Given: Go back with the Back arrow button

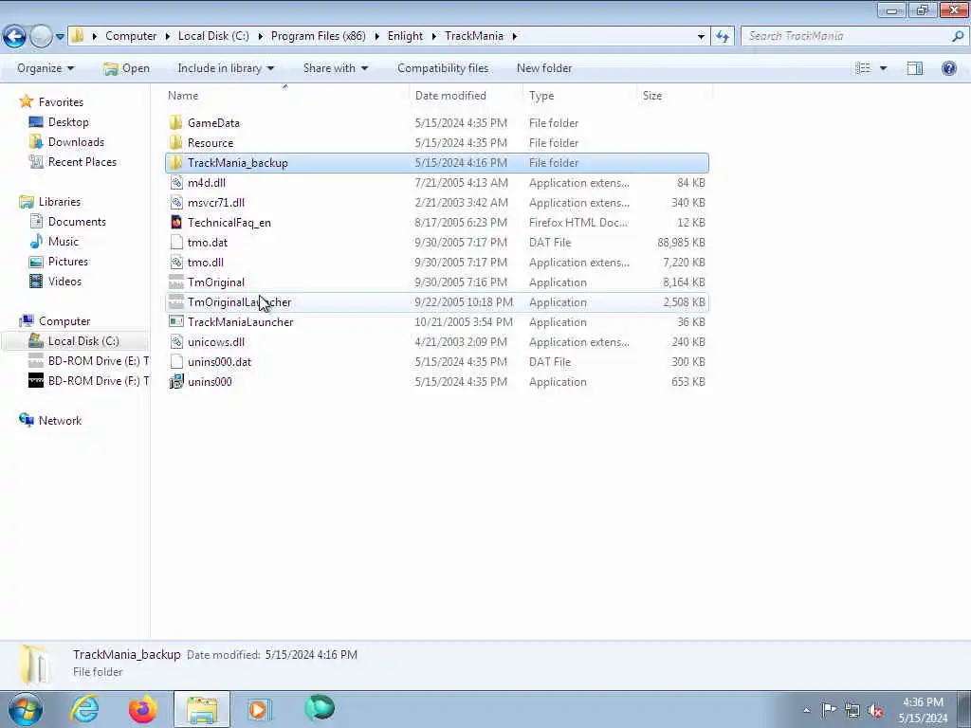Looking at the screenshot, I should pyautogui.click(x=15, y=36).
